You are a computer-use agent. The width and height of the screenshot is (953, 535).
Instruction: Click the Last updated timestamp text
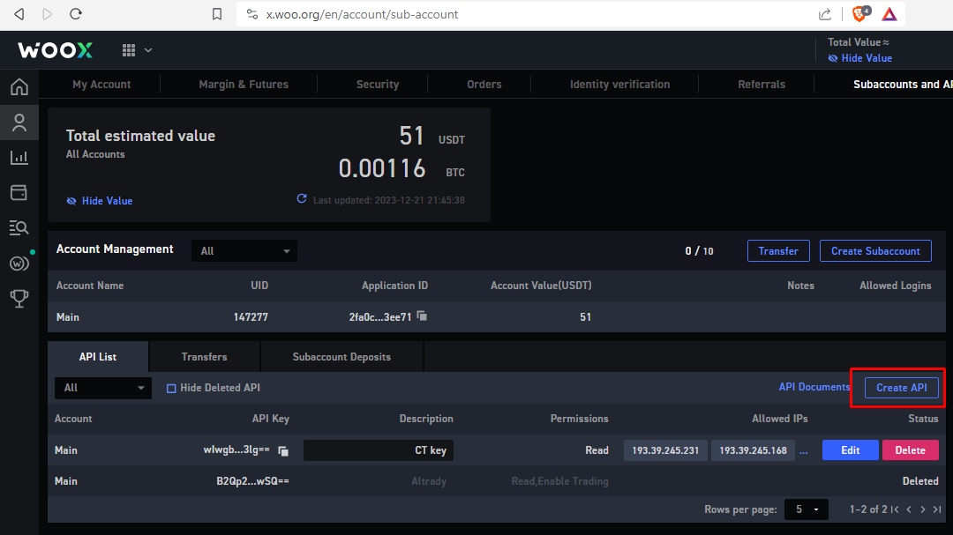389,200
